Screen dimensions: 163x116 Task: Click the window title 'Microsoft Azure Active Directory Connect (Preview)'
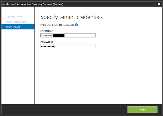[34, 4]
